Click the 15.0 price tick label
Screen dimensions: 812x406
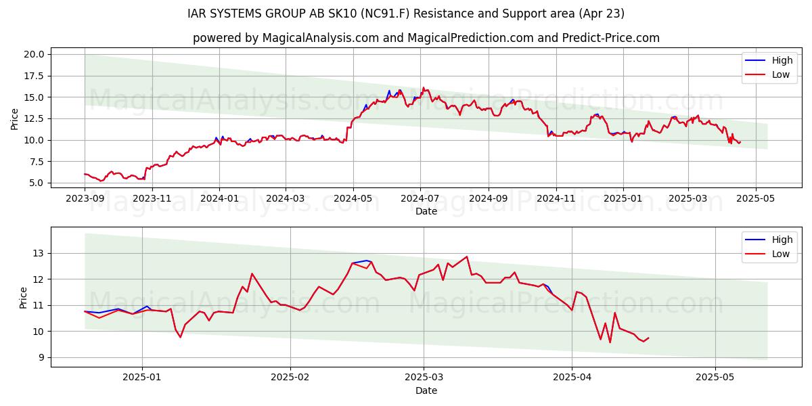pos(35,97)
